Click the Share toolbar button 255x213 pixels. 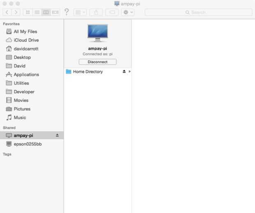coord(96,12)
